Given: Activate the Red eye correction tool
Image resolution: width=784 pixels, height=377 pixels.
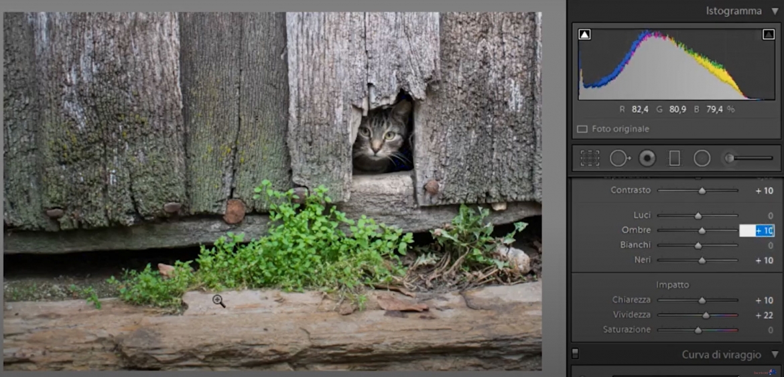Looking at the screenshot, I should [x=647, y=158].
